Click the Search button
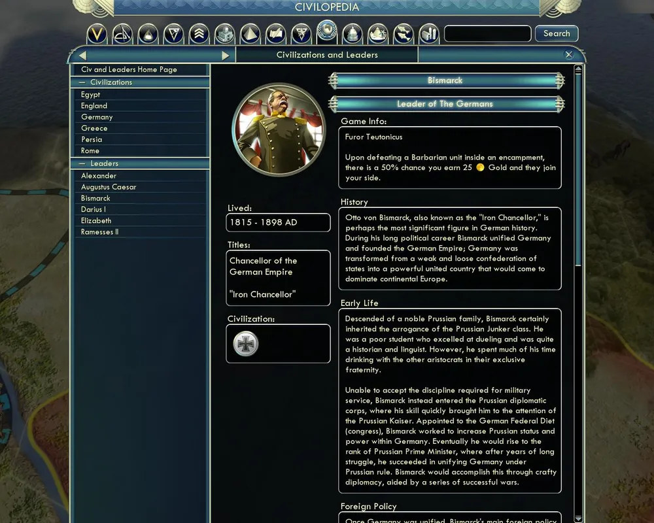The width and height of the screenshot is (654, 523). coord(557,33)
